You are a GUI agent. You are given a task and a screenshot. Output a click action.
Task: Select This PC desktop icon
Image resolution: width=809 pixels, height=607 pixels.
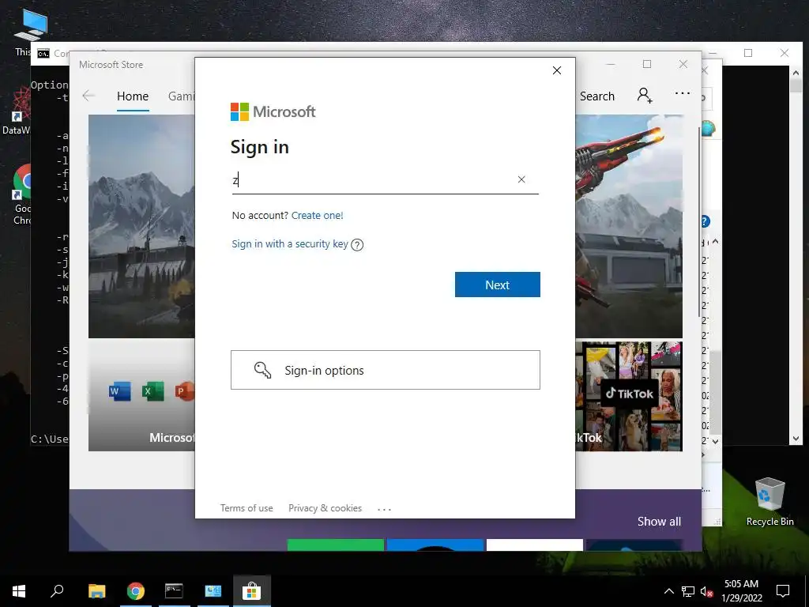30,32
